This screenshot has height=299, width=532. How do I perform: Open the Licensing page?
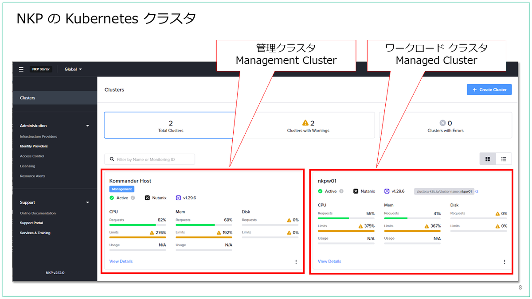tap(27, 166)
